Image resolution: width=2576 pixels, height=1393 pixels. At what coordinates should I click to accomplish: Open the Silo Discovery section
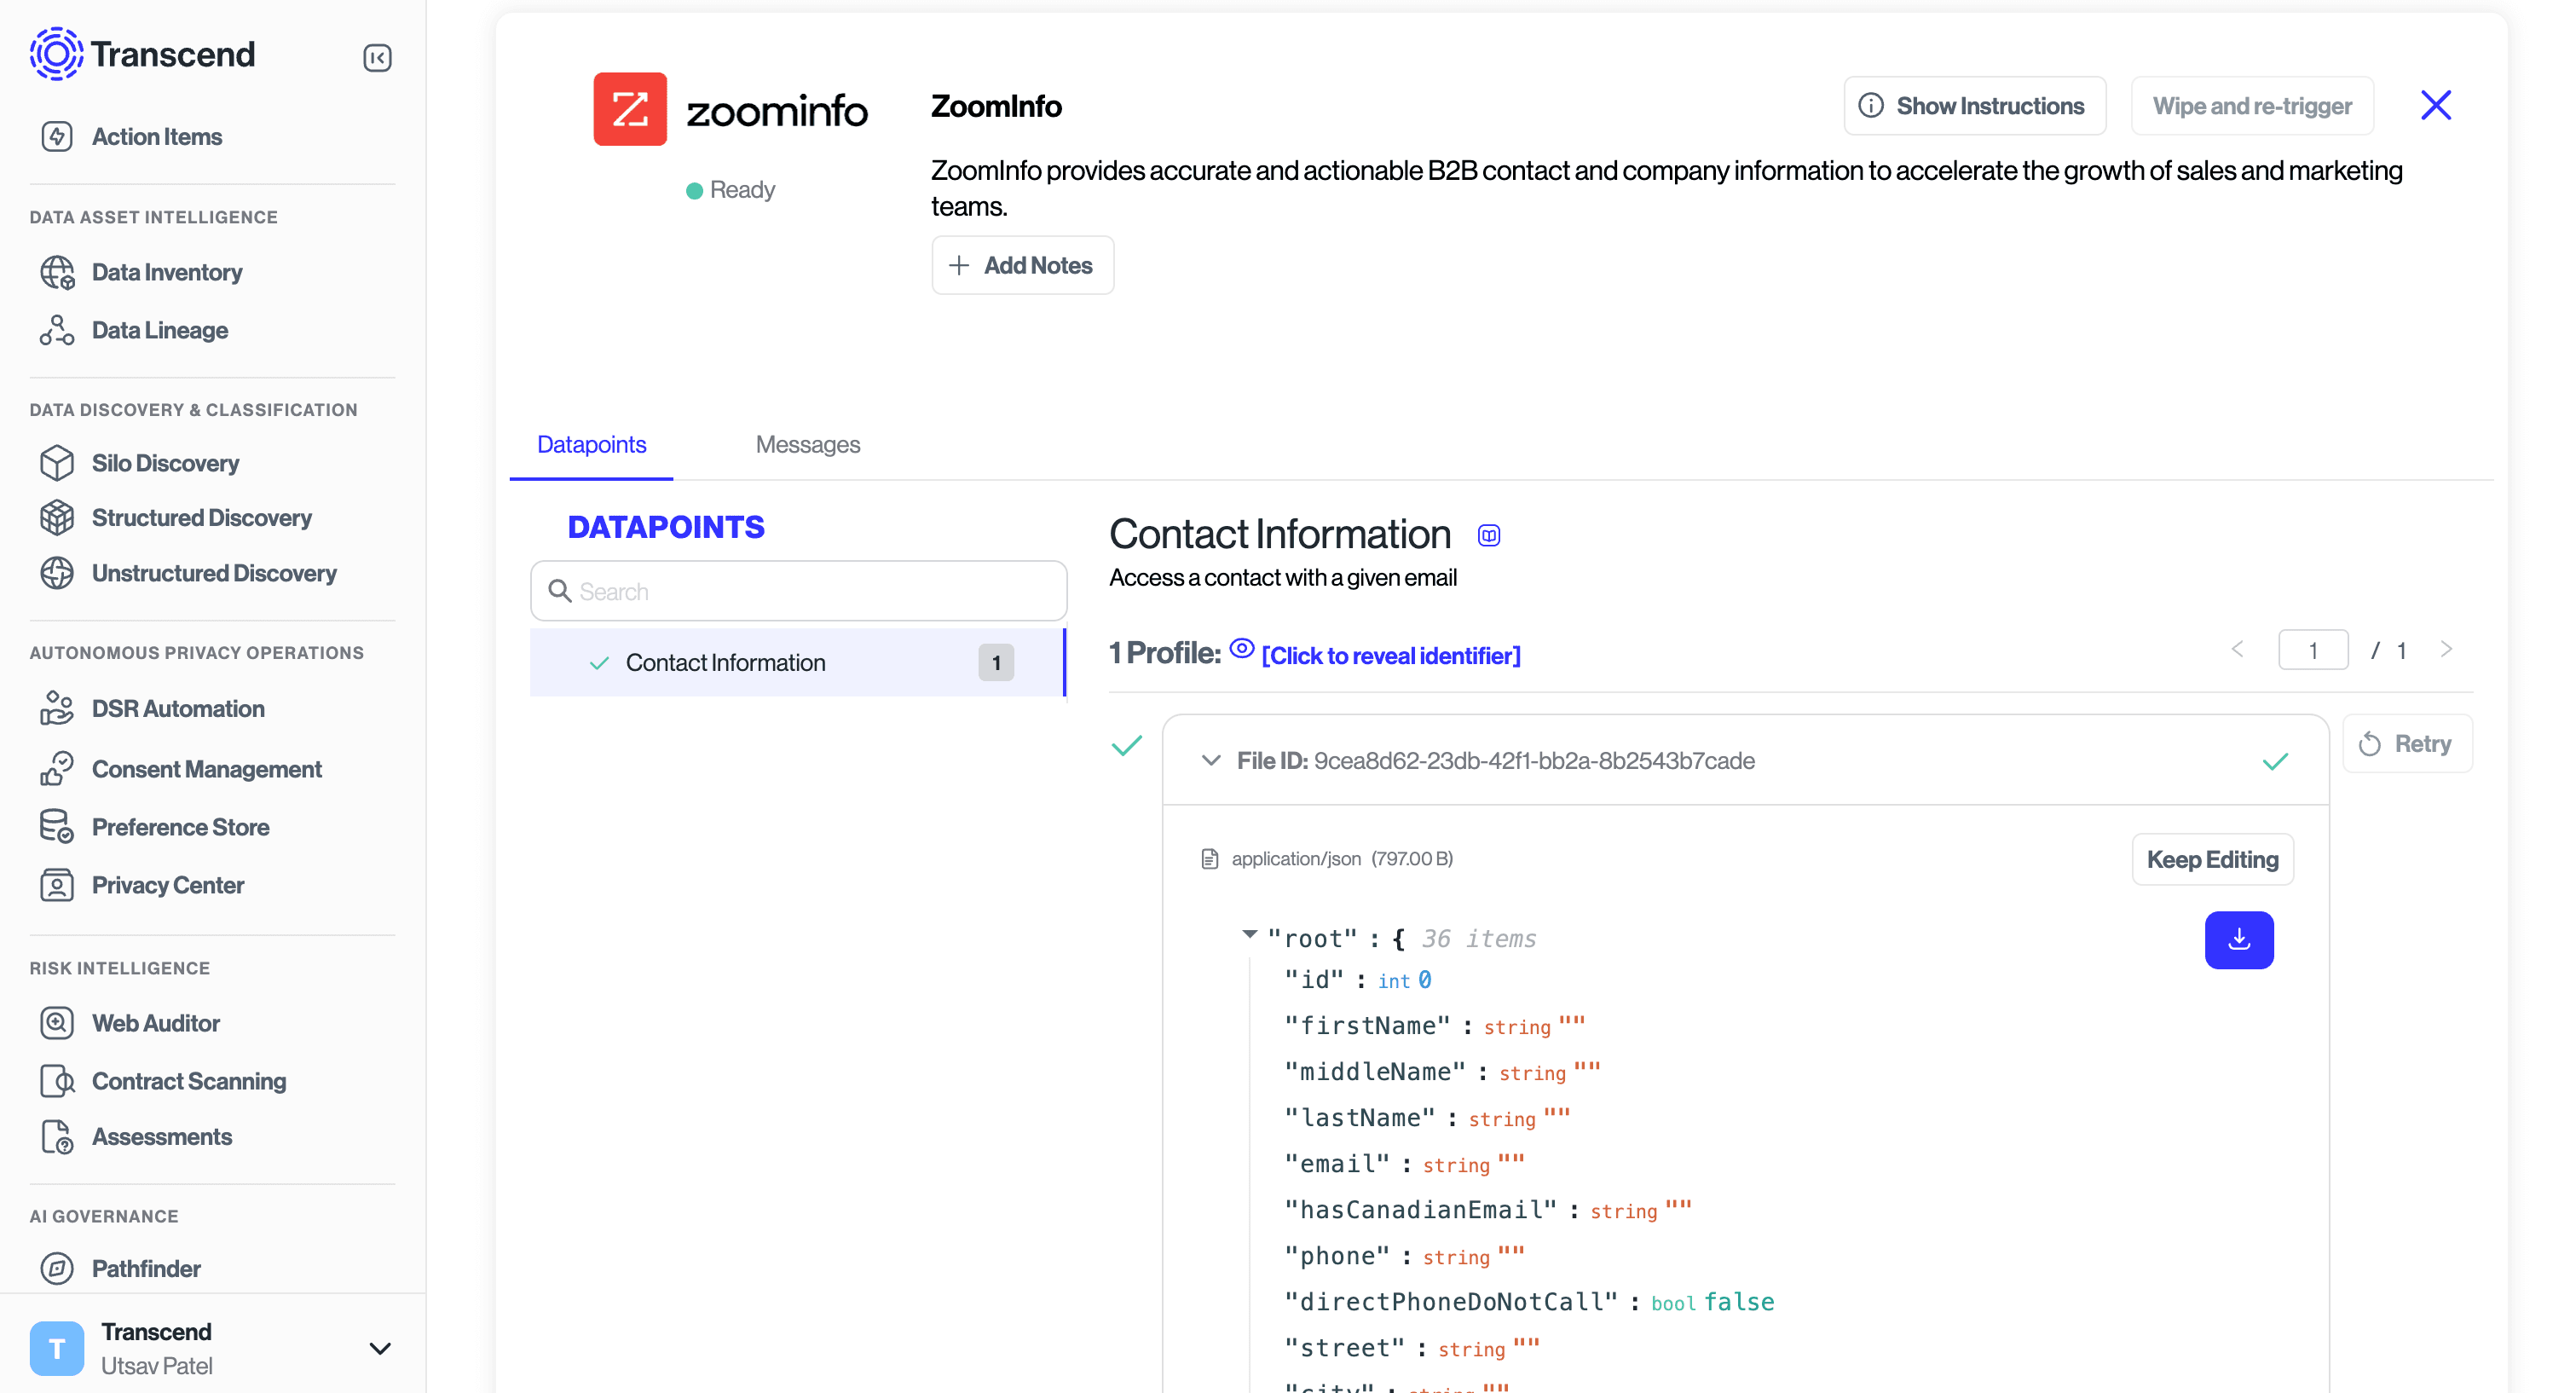[165, 463]
